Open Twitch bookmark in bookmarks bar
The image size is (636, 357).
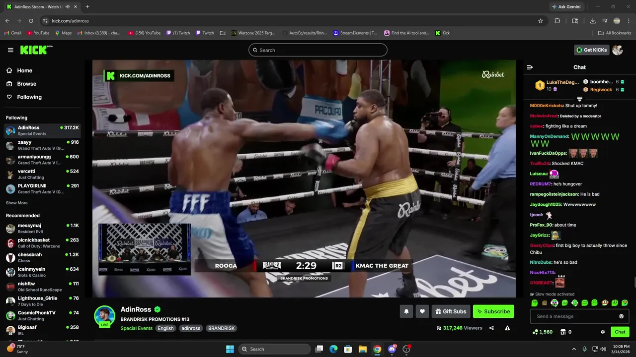(205, 33)
